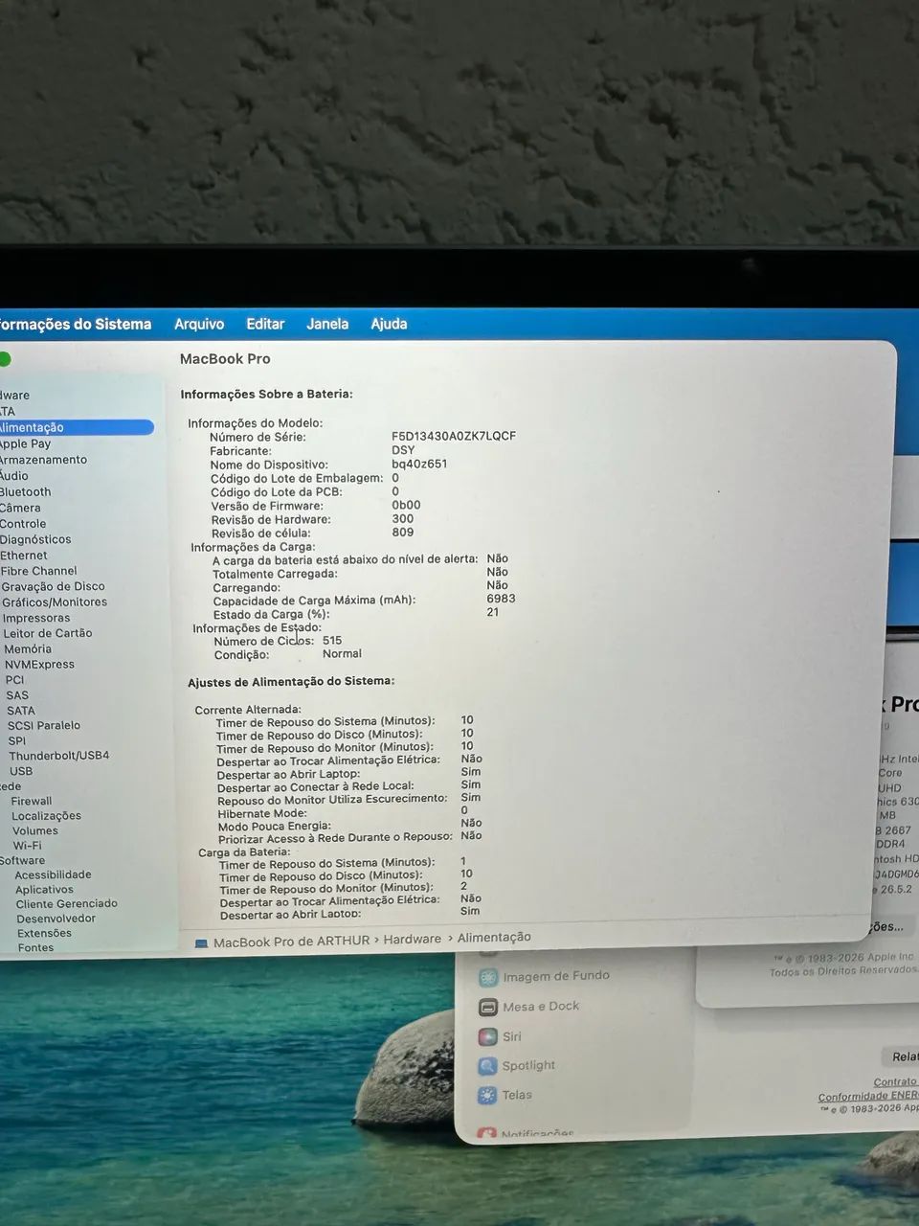Image resolution: width=919 pixels, height=1226 pixels.
Task: Click maximum capacity value 6983
Action: tap(501, 599)
